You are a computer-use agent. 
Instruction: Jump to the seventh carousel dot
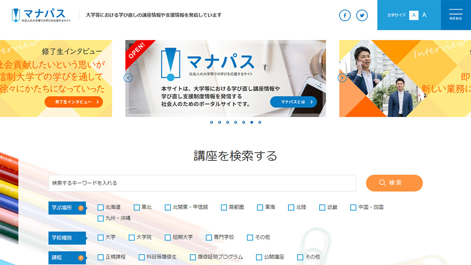click(x=260, y=122)
